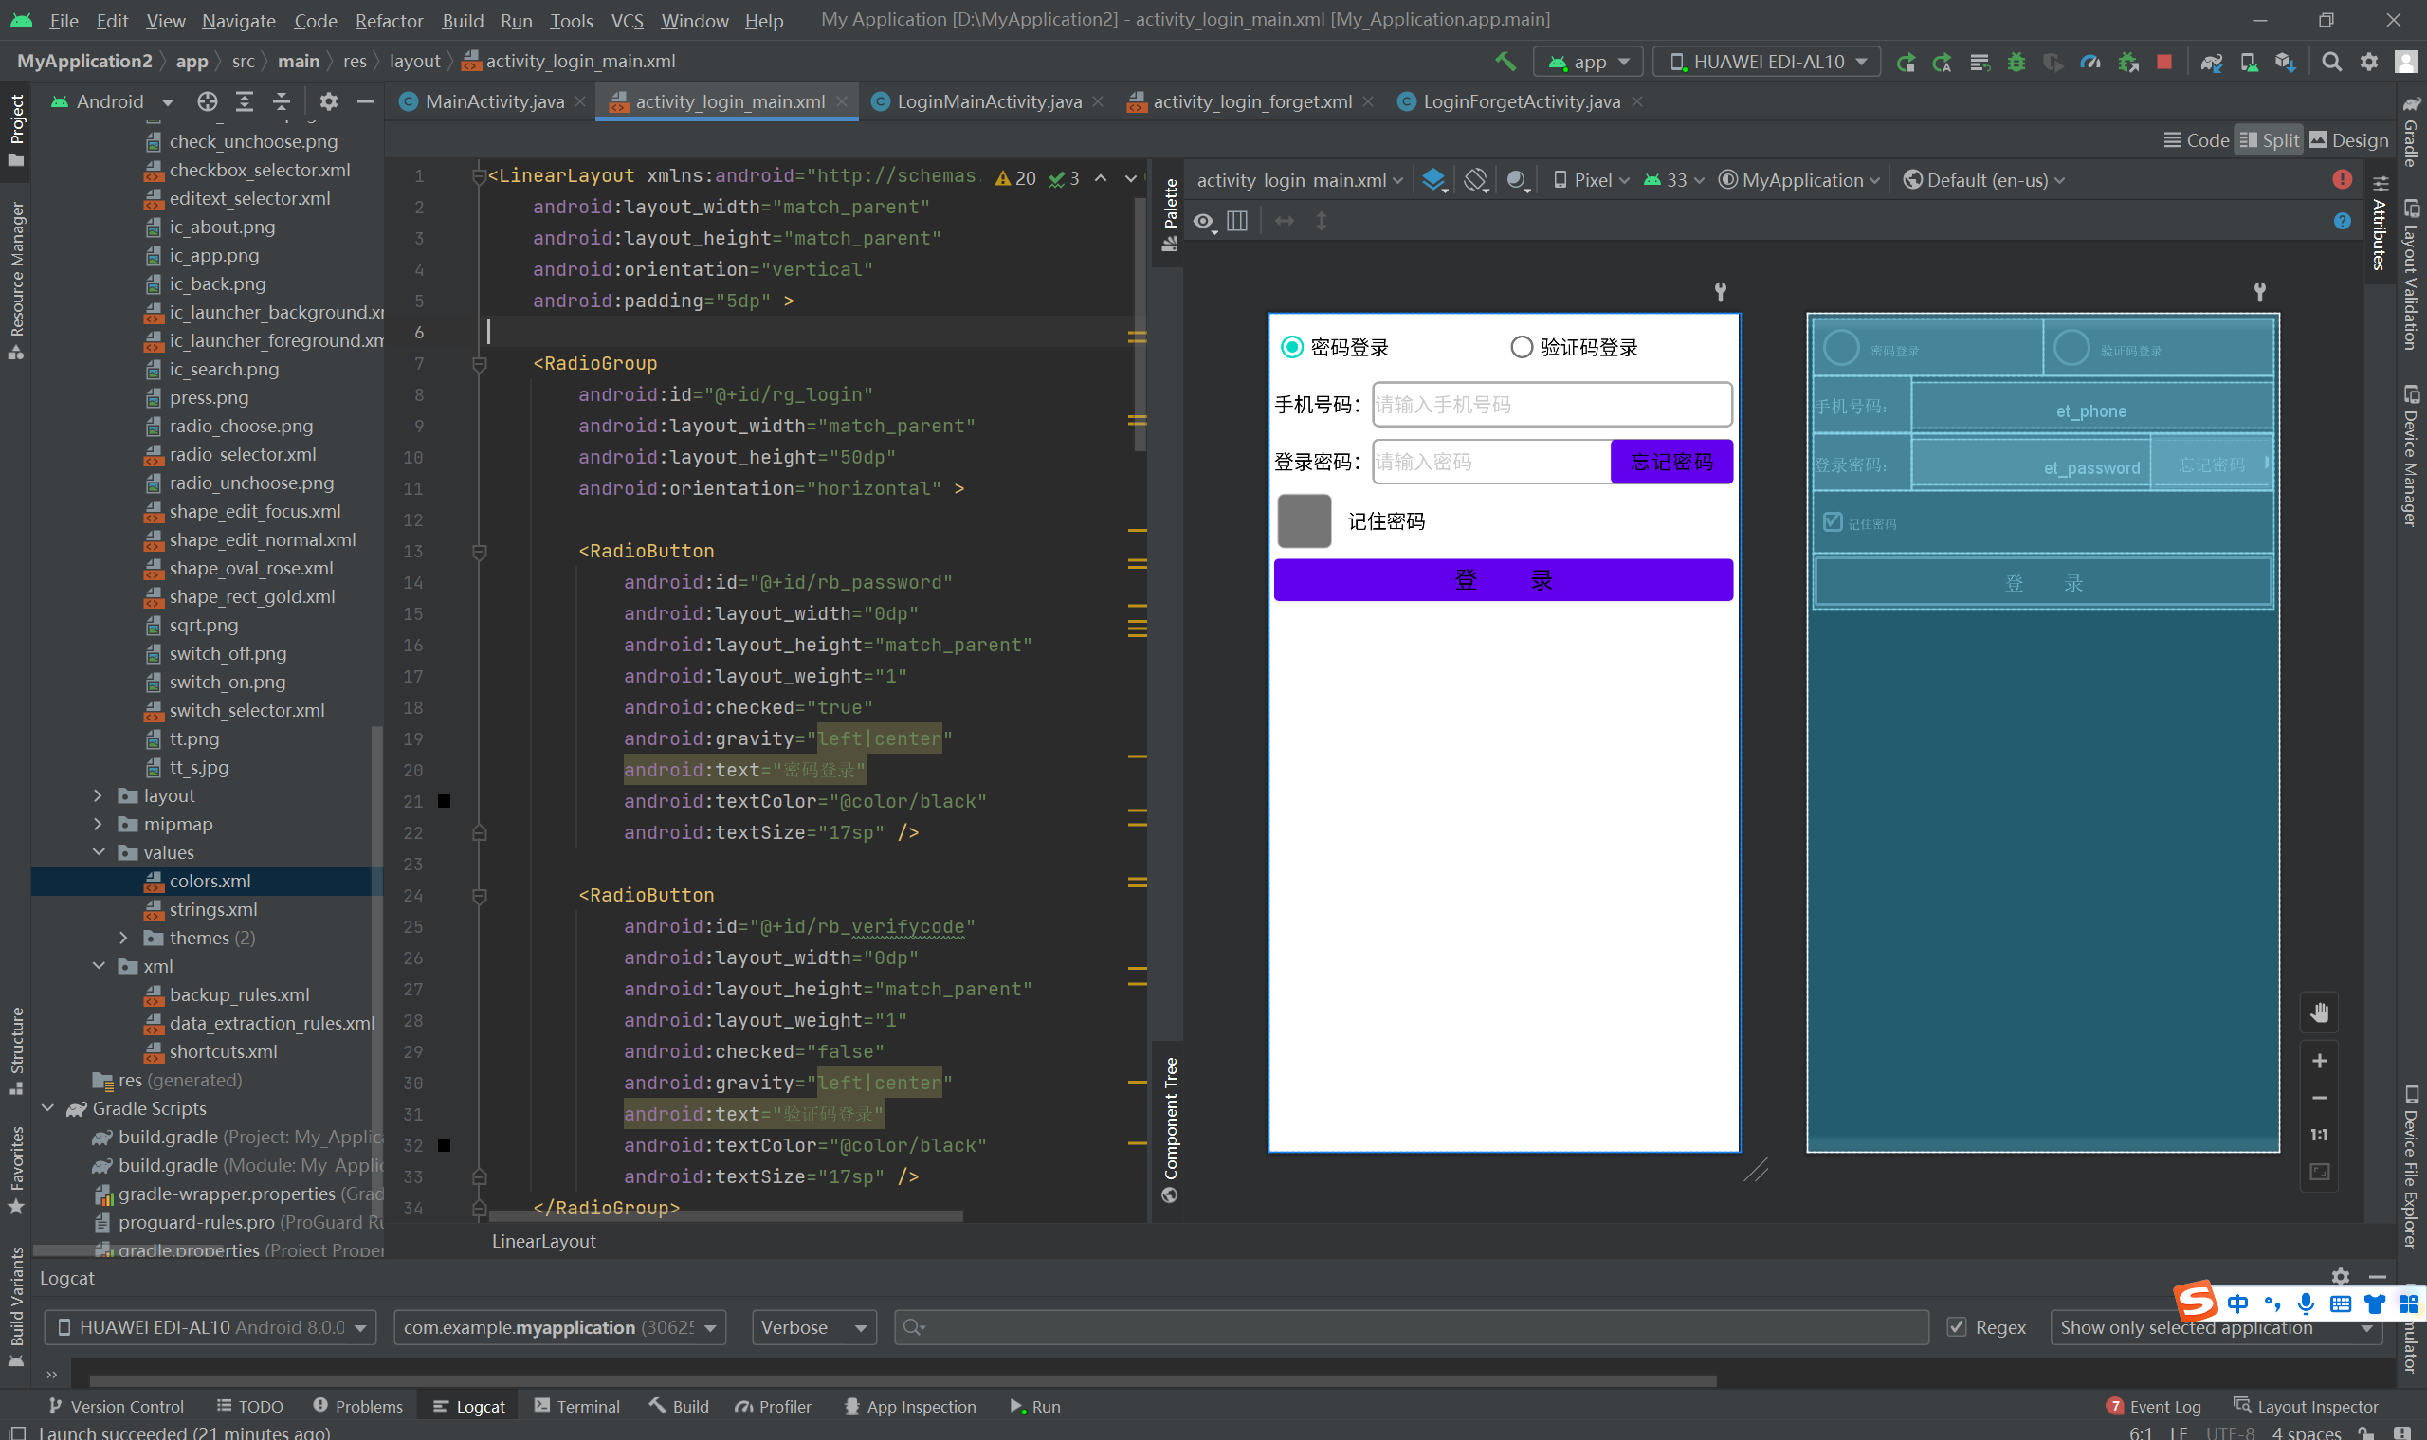Open the Terminal tool window

click(576, 1406)
